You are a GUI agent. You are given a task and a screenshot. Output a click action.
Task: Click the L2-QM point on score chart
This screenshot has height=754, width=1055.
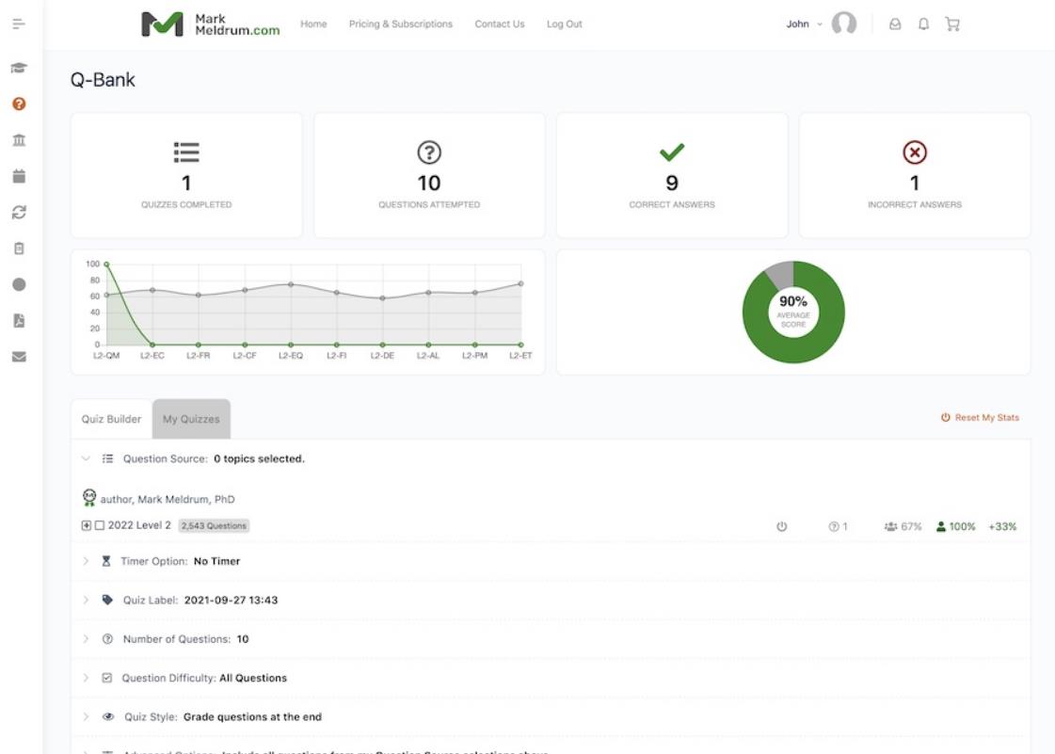coord(106,265)
